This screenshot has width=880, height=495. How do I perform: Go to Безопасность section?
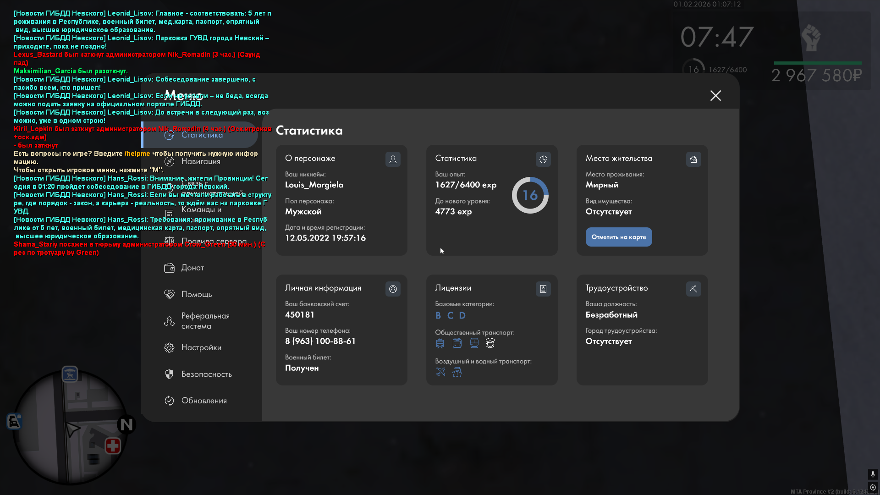pos(206,374)
